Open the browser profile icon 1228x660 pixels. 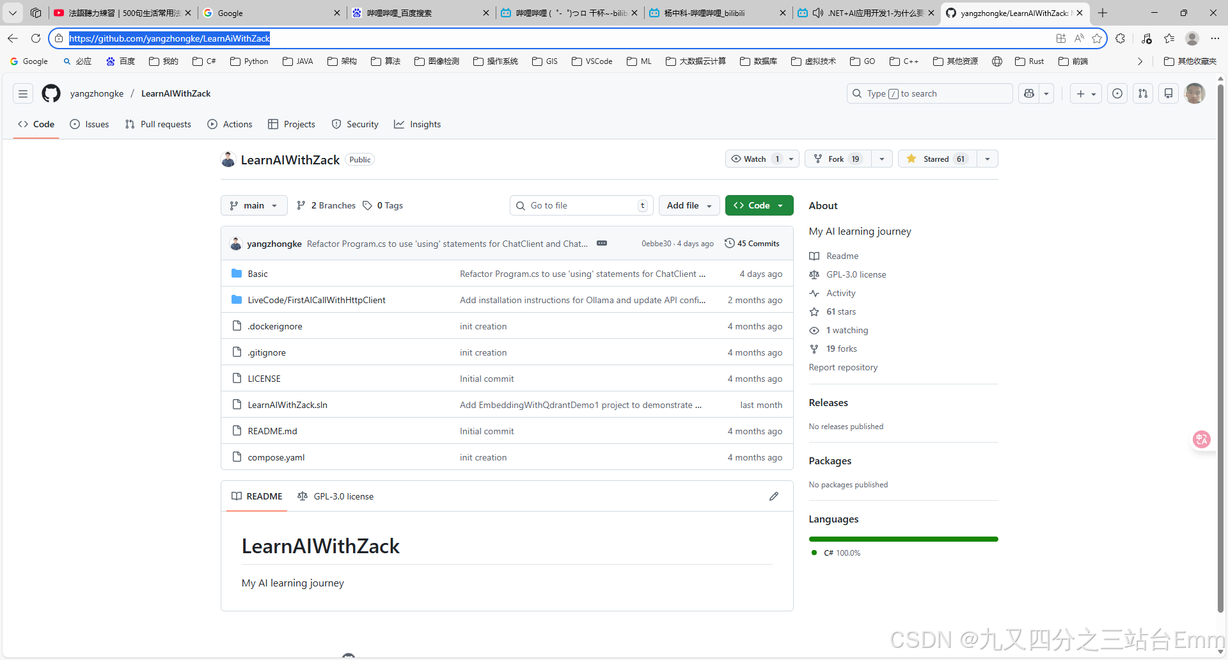(x=1192, y=38)
